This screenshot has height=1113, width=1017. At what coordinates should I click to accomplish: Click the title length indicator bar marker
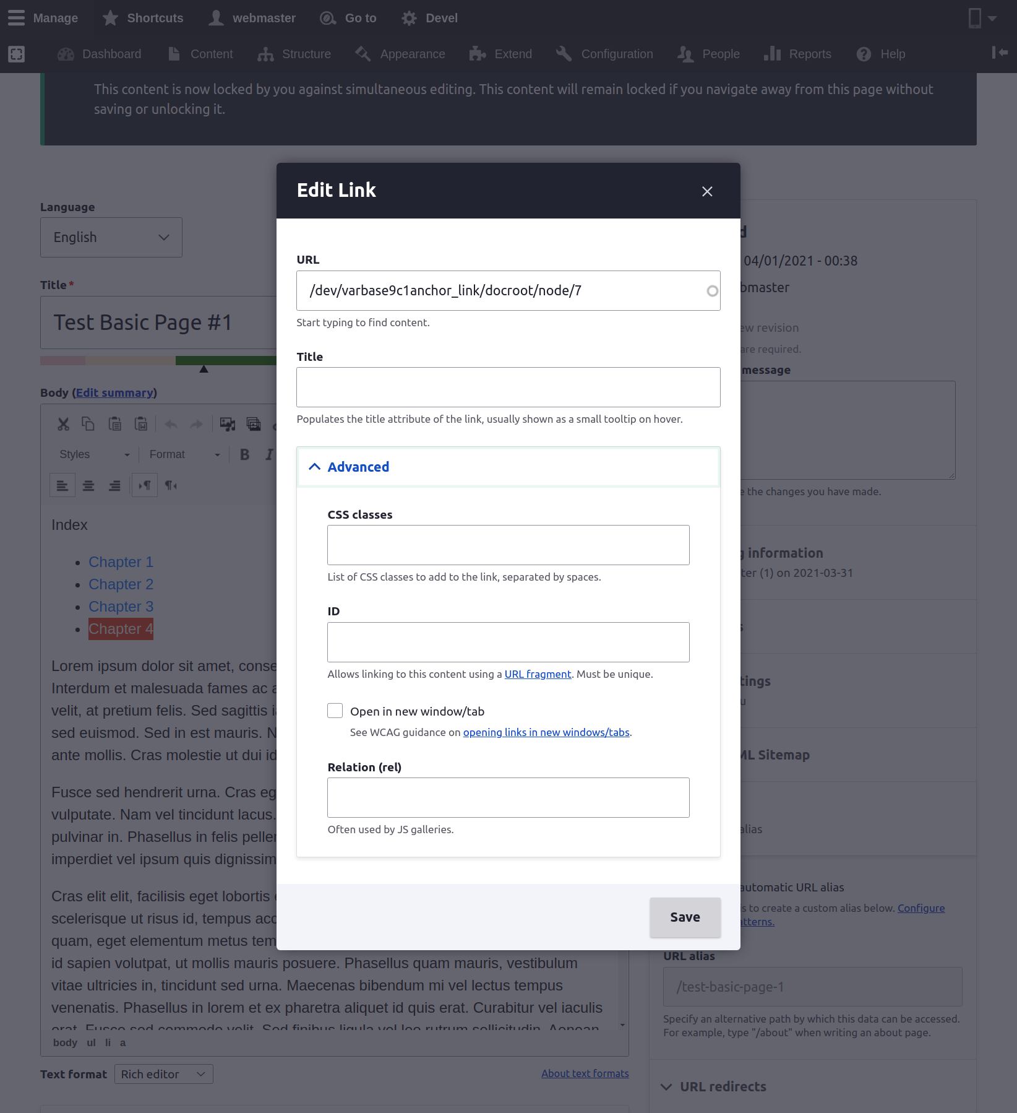204,369
